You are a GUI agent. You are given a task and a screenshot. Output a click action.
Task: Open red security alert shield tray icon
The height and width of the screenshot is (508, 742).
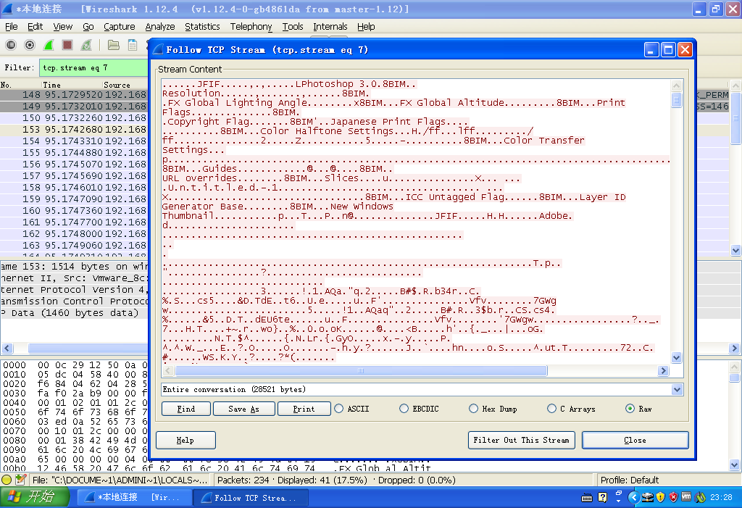click(x=673, y=497)
